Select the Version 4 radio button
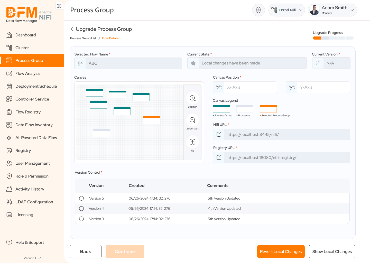The height and width of the screenshot is (263, 370). [x=81, y=209]
